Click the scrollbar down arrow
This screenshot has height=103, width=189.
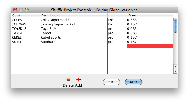175,71
